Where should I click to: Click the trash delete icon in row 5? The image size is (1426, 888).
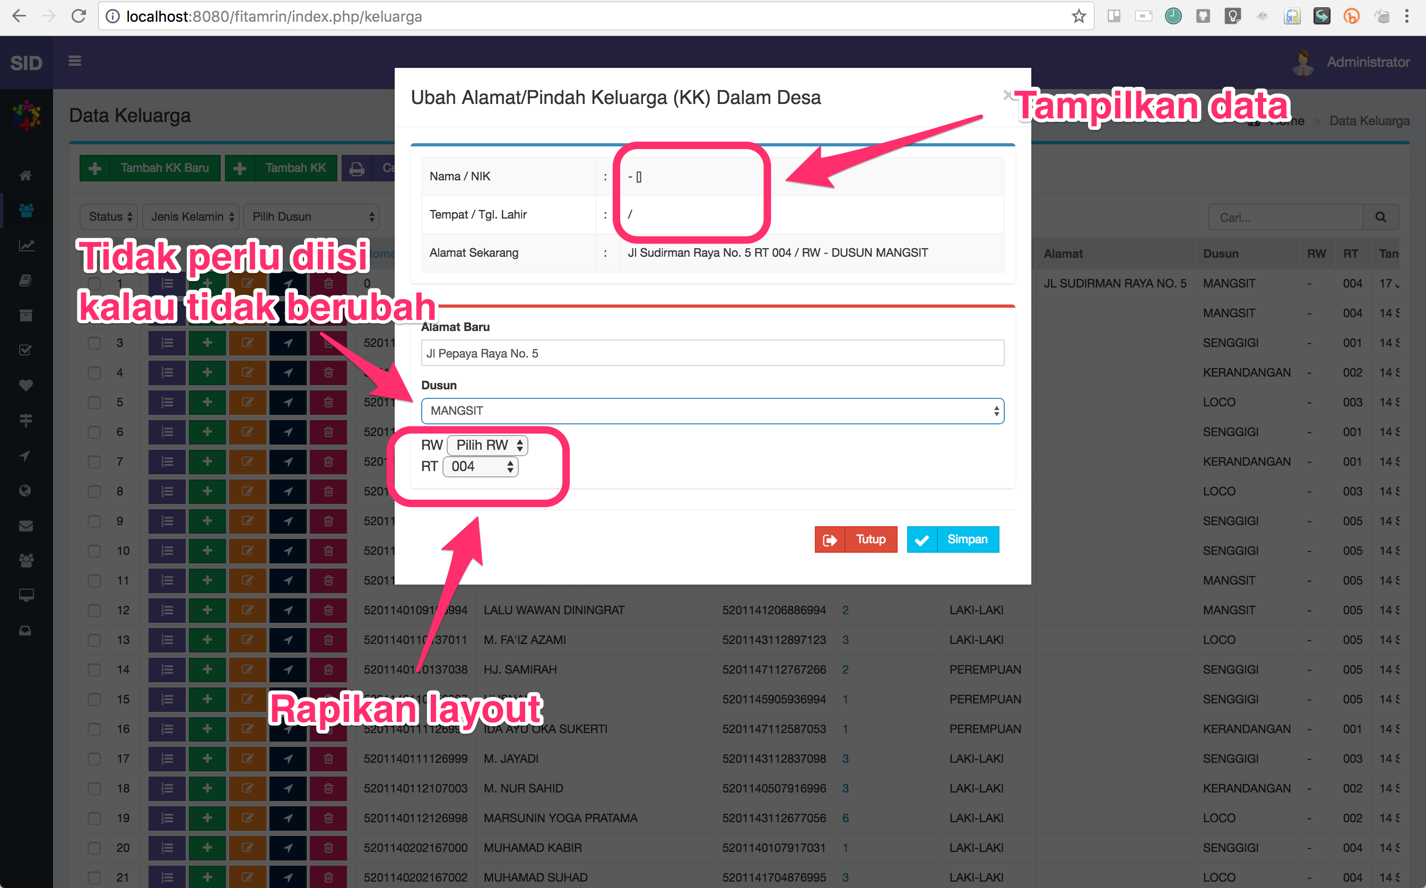[328, 402]
